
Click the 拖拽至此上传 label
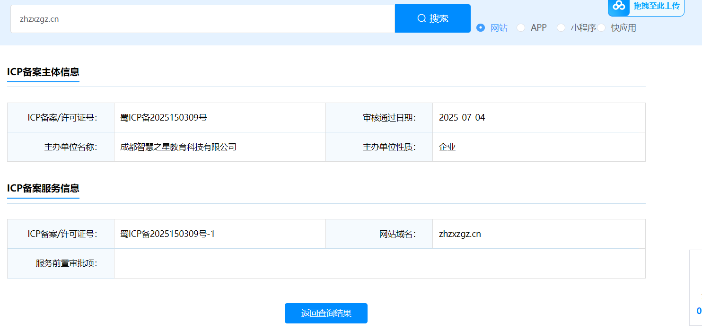tap(657, 6)
